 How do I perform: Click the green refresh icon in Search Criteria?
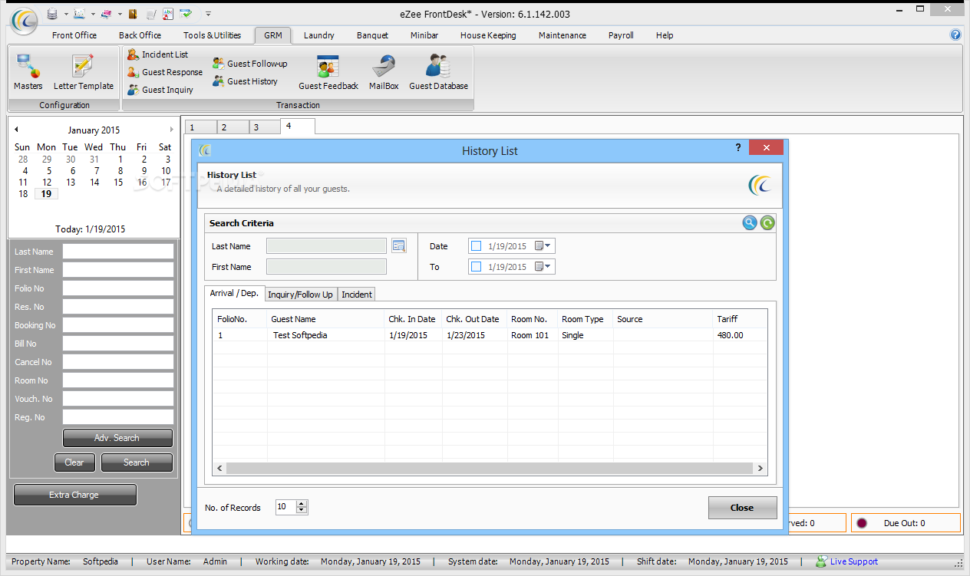pos(767,223)
